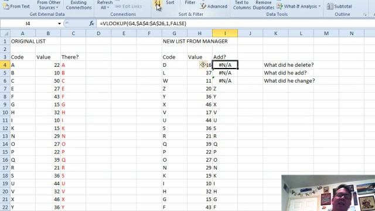Select red letter Q in column C
The height and width of the screenshot is (211, 375).
pyautogui.click(x=73, y=159)
